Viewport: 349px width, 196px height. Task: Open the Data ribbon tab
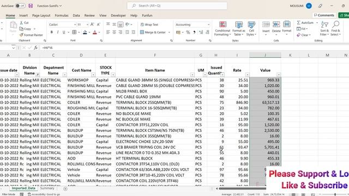click(x=76, y=15)
